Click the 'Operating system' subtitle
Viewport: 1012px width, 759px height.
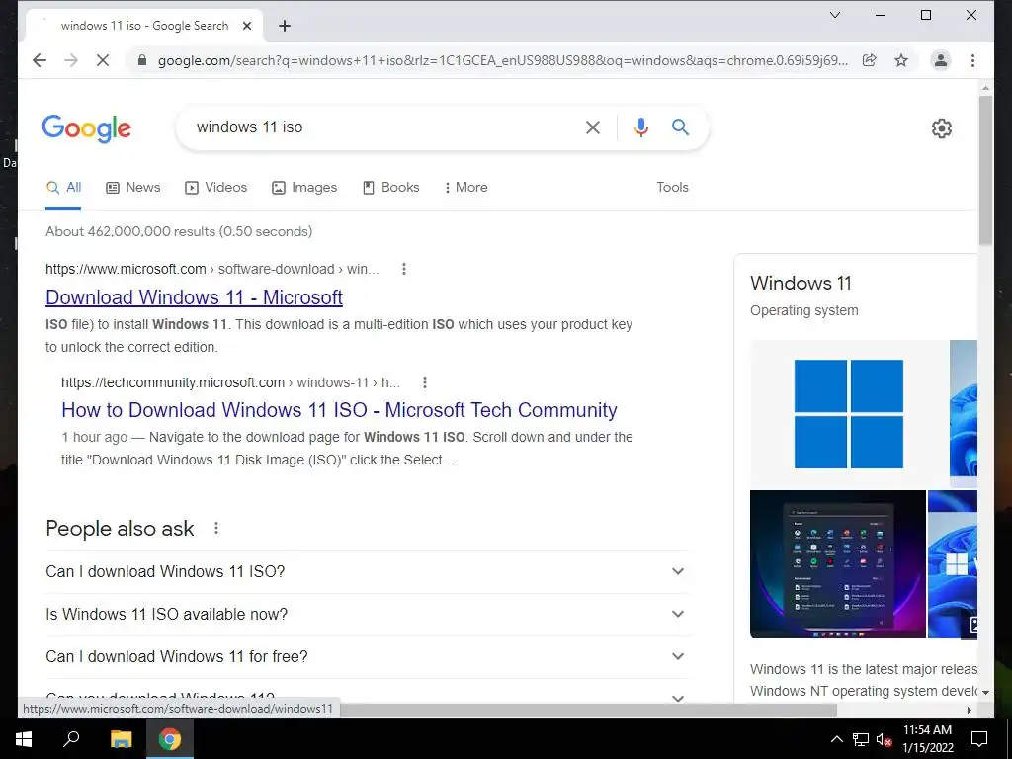tap(804, 310)
